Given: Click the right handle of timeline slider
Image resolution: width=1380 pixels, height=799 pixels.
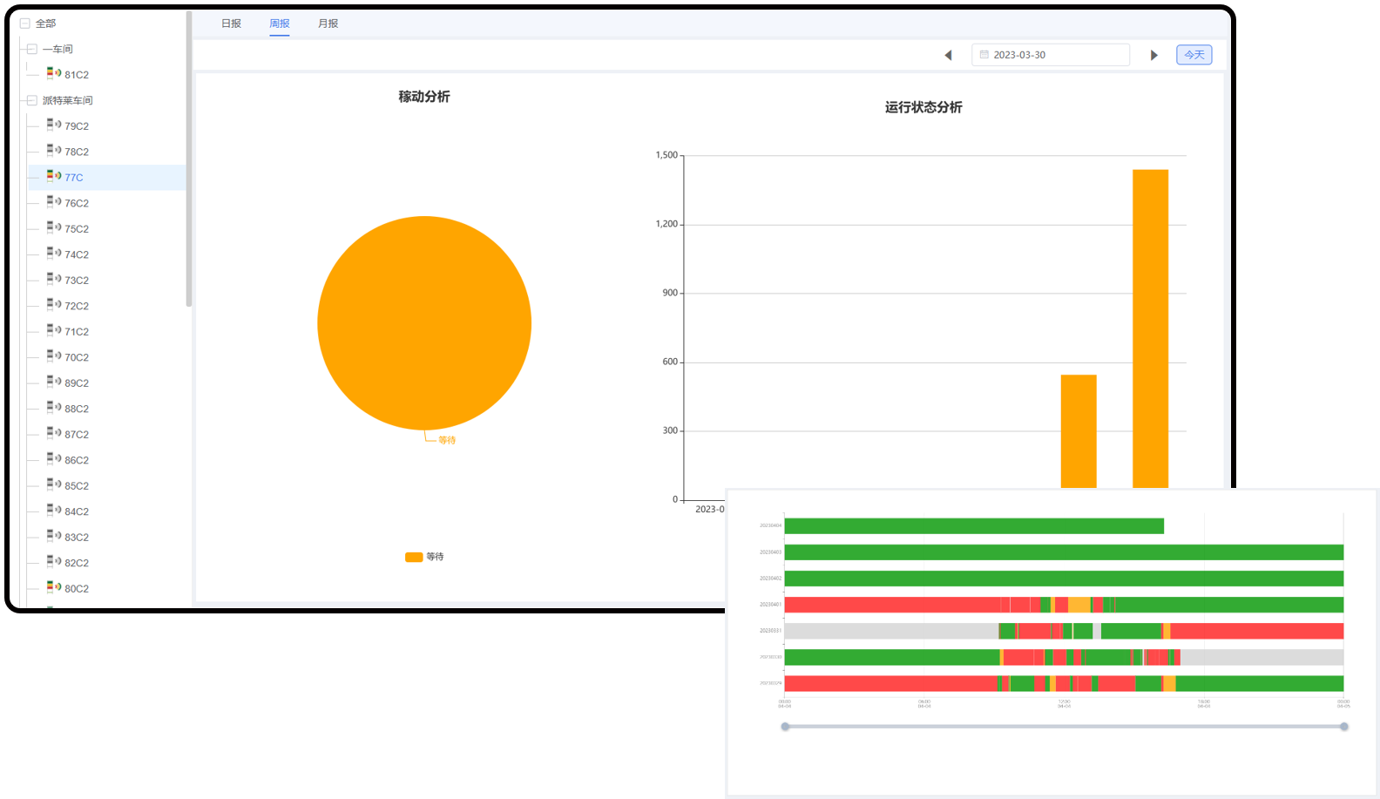Looking at the screenshot, I should [1343, 727].
